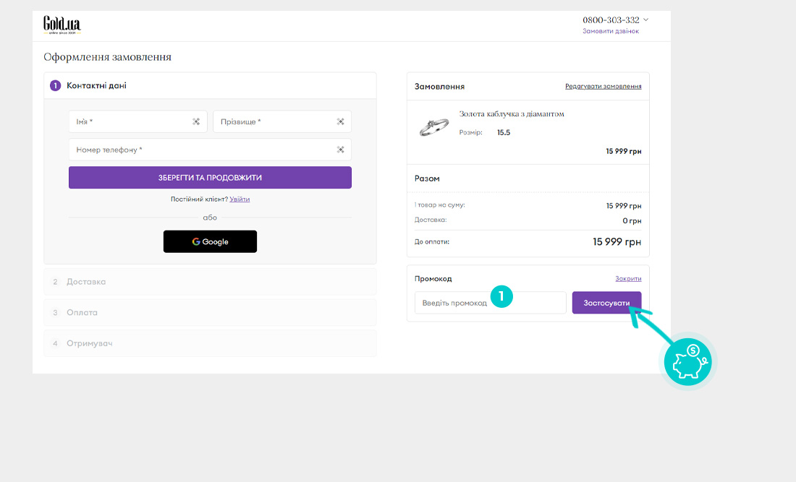
Task: Click the icon inside the Номер телефону field
Action: tap(340, 150)
